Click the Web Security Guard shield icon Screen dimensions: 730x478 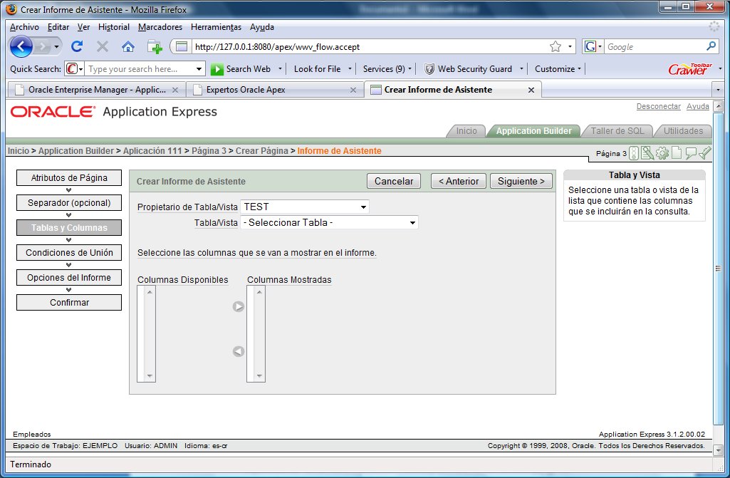[429, 69]
